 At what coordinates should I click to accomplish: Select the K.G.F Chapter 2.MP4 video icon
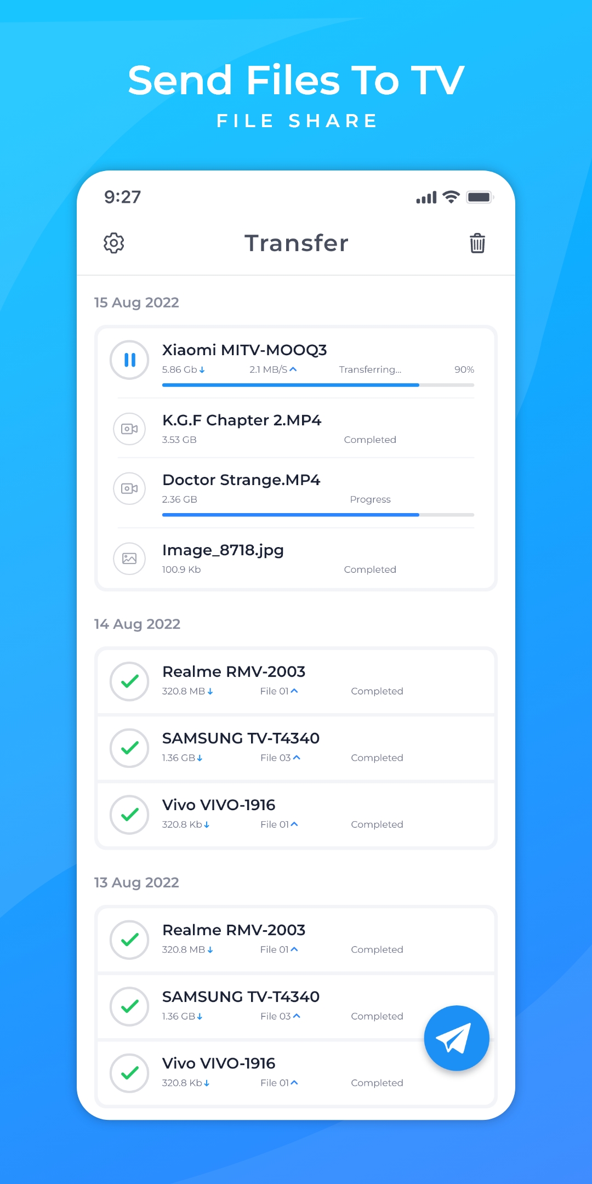tap(129, 429)
